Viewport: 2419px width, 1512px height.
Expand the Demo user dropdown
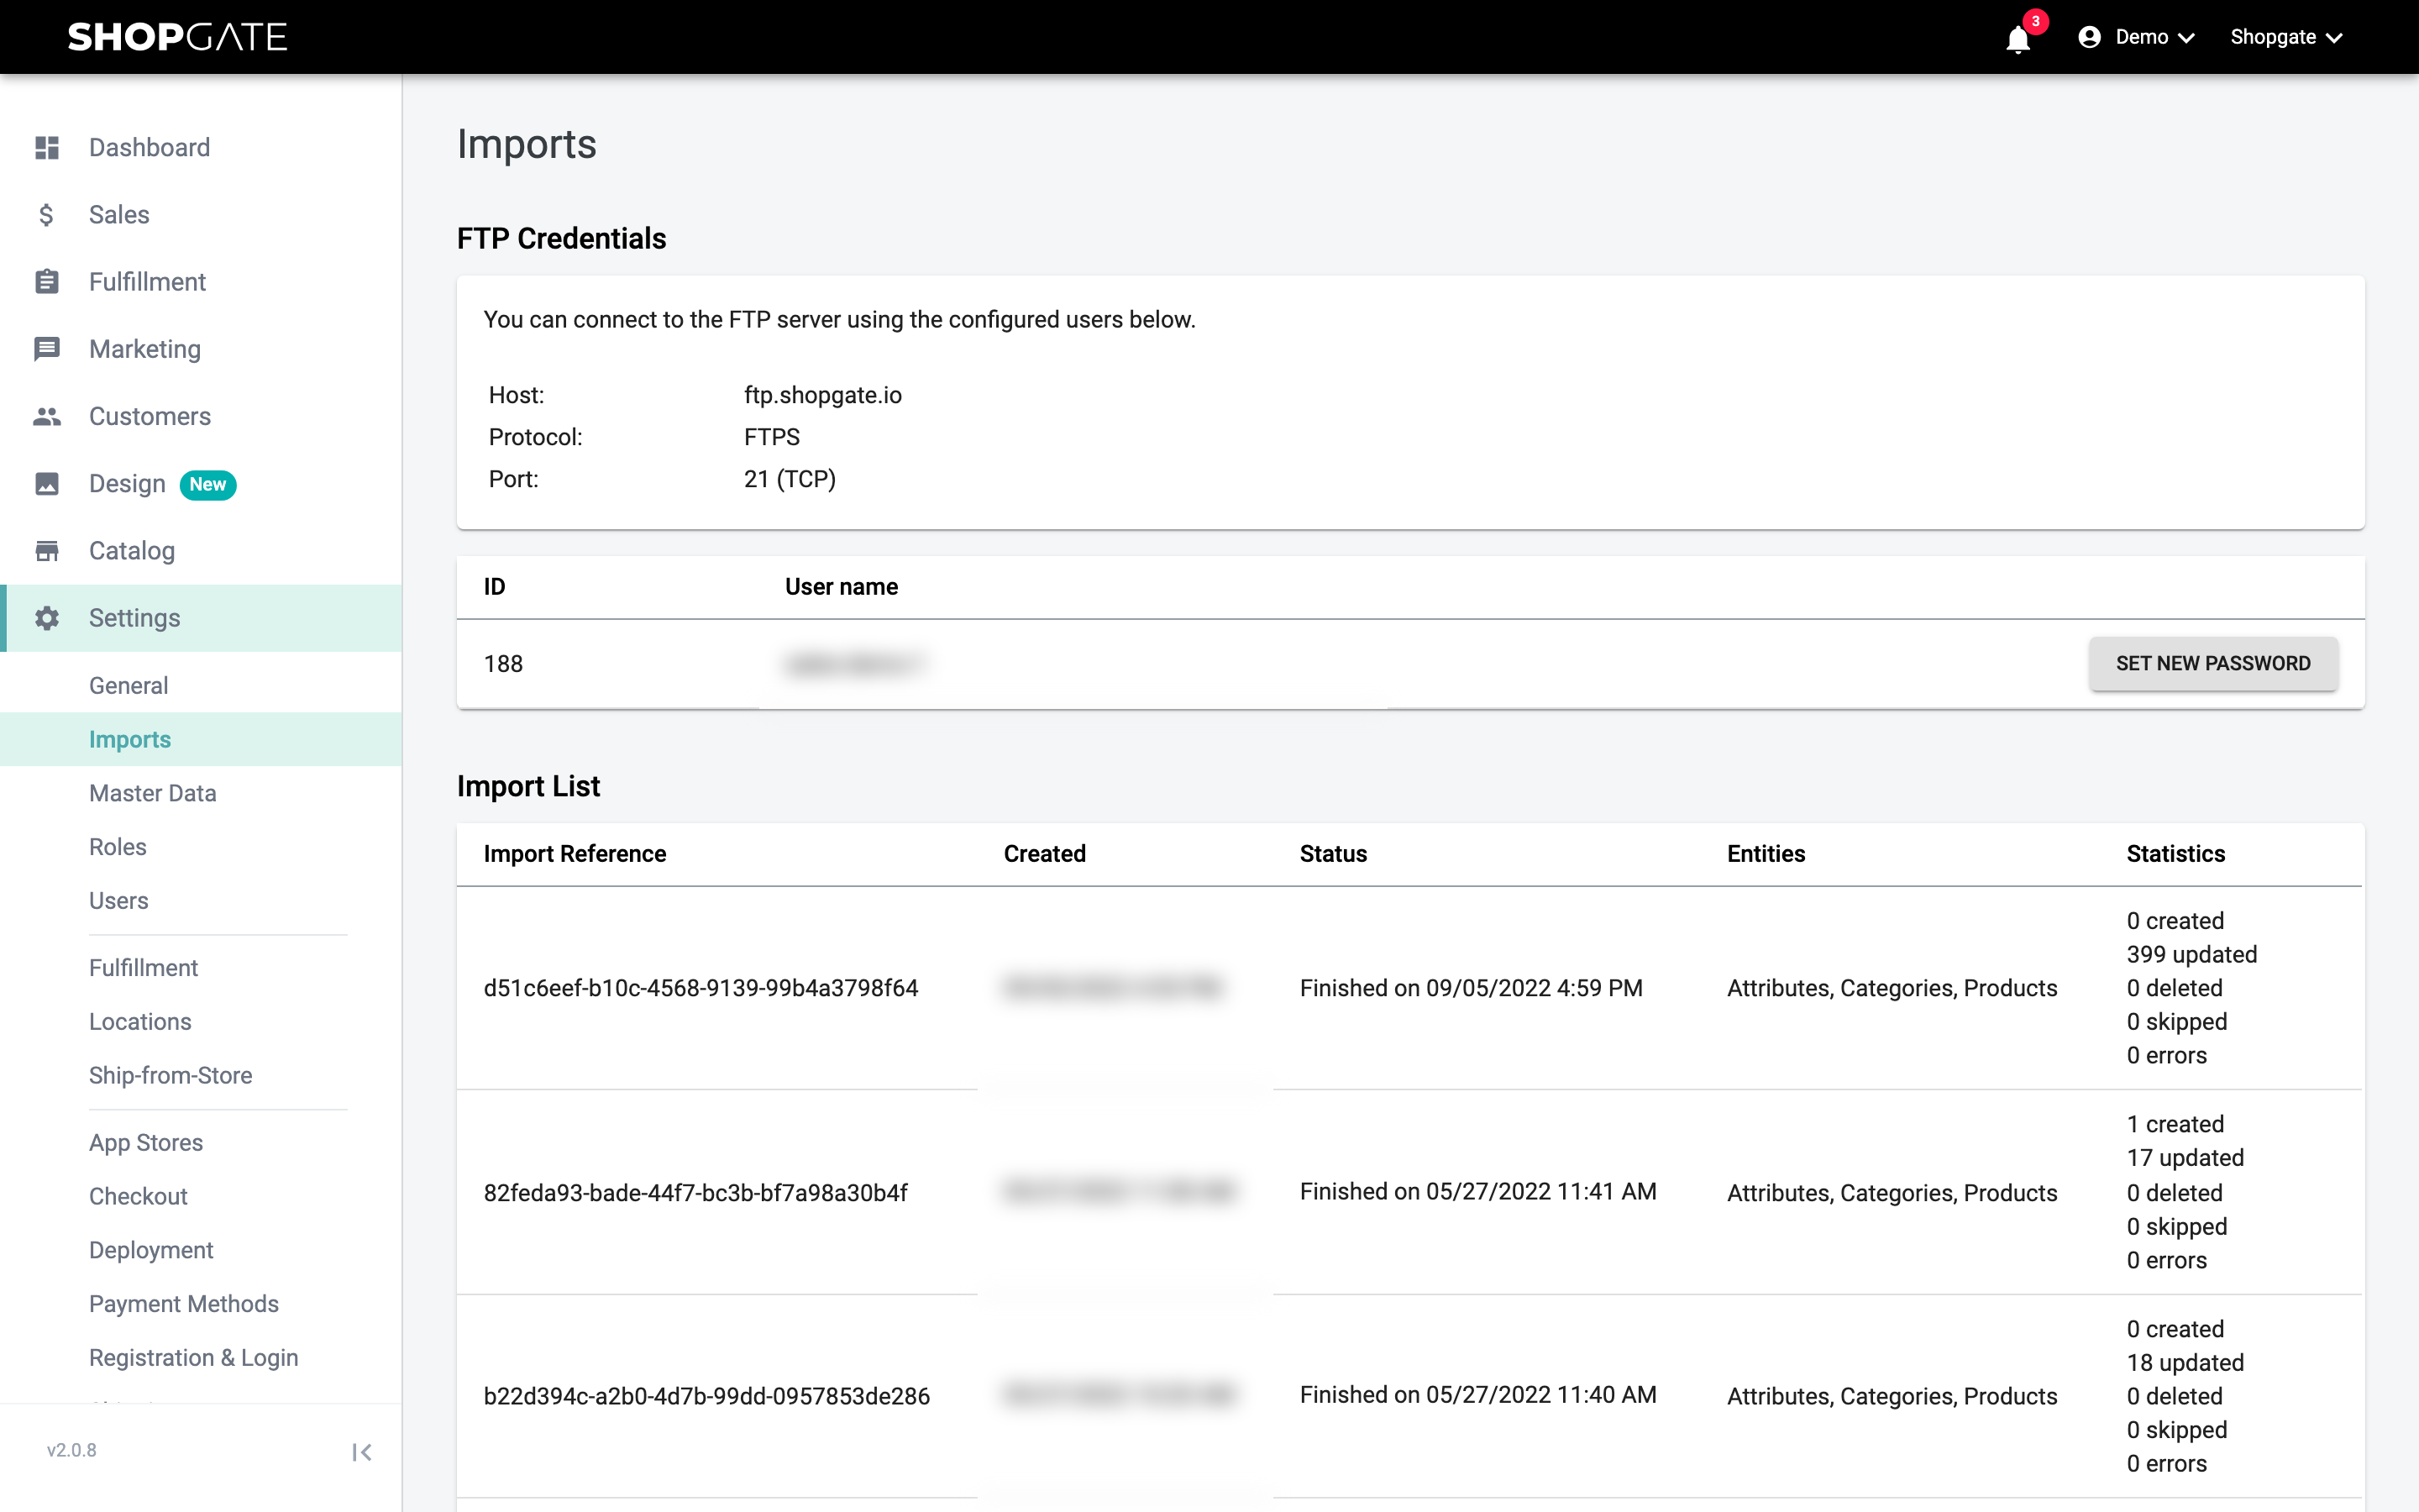click(2155, 37)
